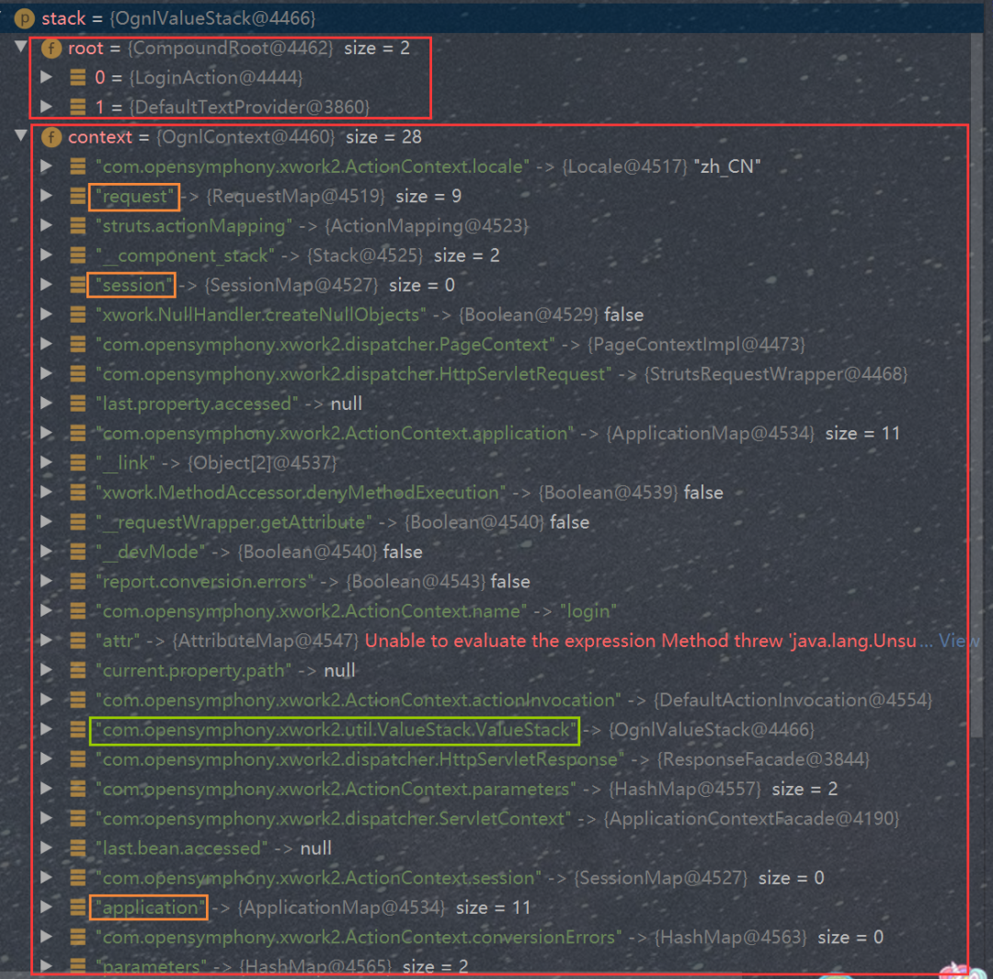Click the vertical scrollbar of variables panel
The image size is (993, 979).
coord(976,385)
